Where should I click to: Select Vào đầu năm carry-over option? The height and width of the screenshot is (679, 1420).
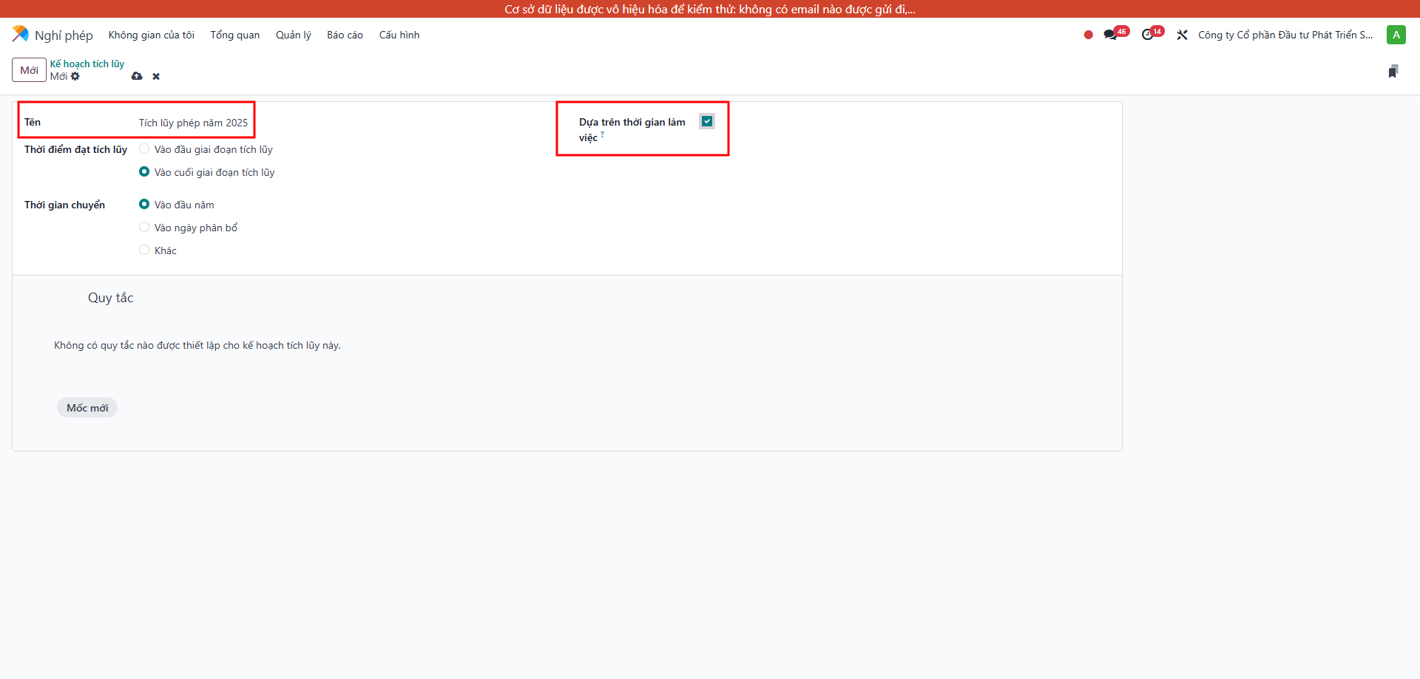(x=144, y=204)
